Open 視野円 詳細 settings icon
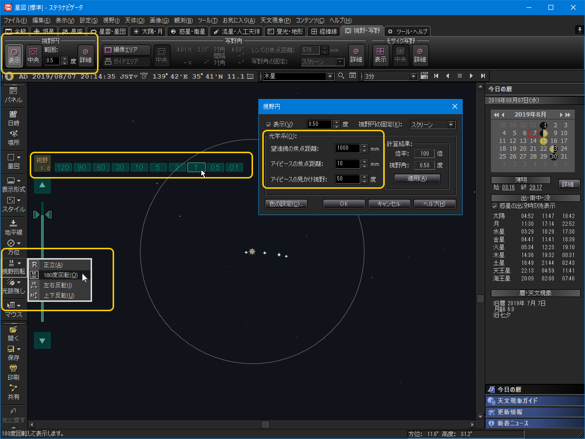This screenshot has height=439, width=585. coord(86,56)
